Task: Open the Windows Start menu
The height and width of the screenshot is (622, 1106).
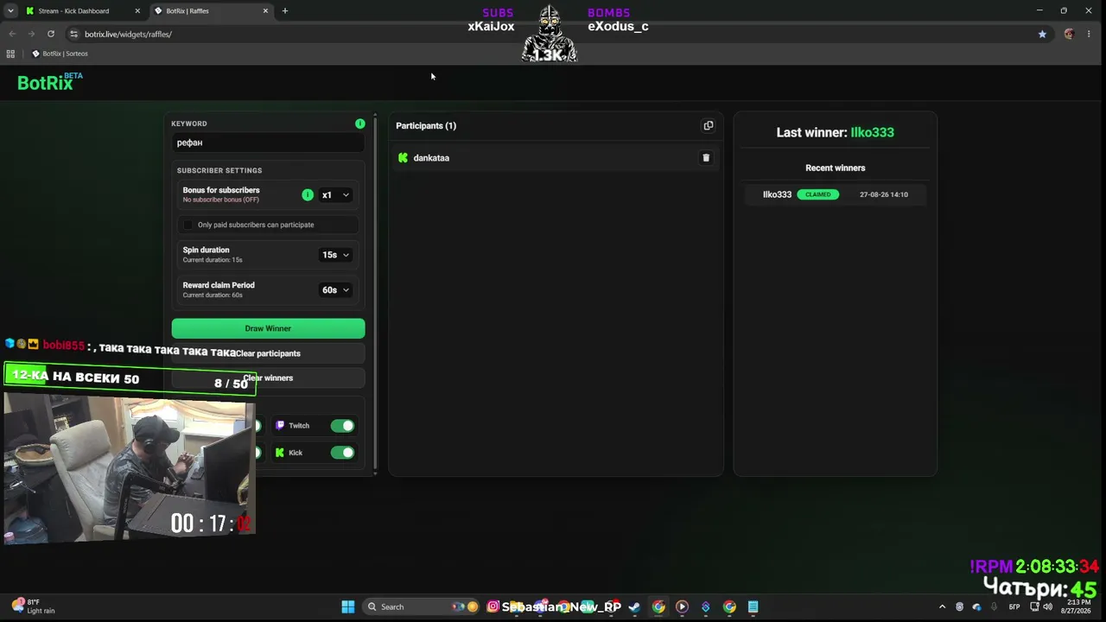Action: (x=348, y=606)
